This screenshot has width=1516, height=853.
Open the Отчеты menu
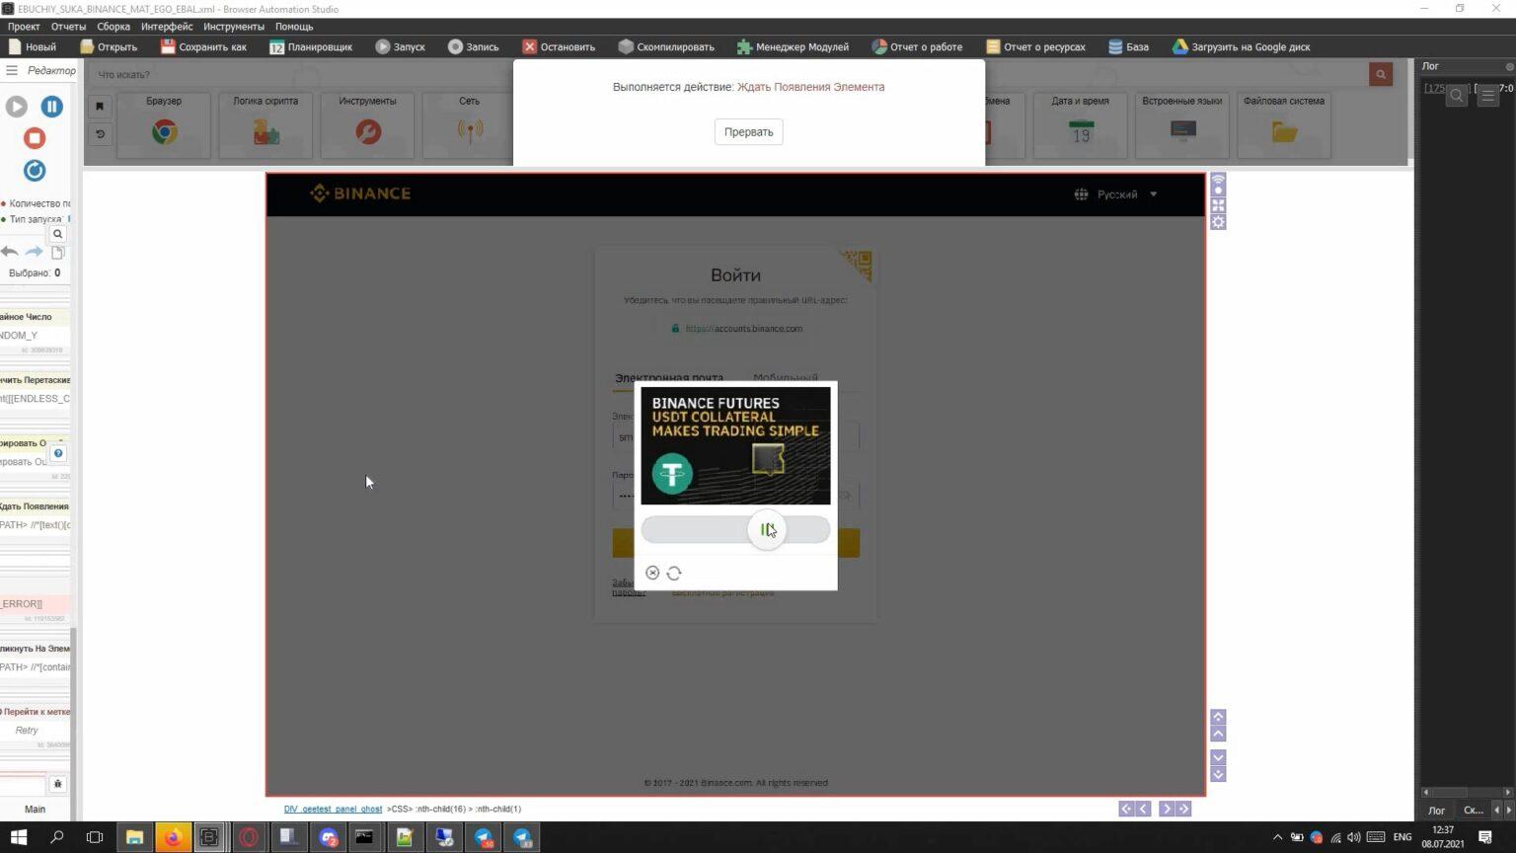click(68, 27)
